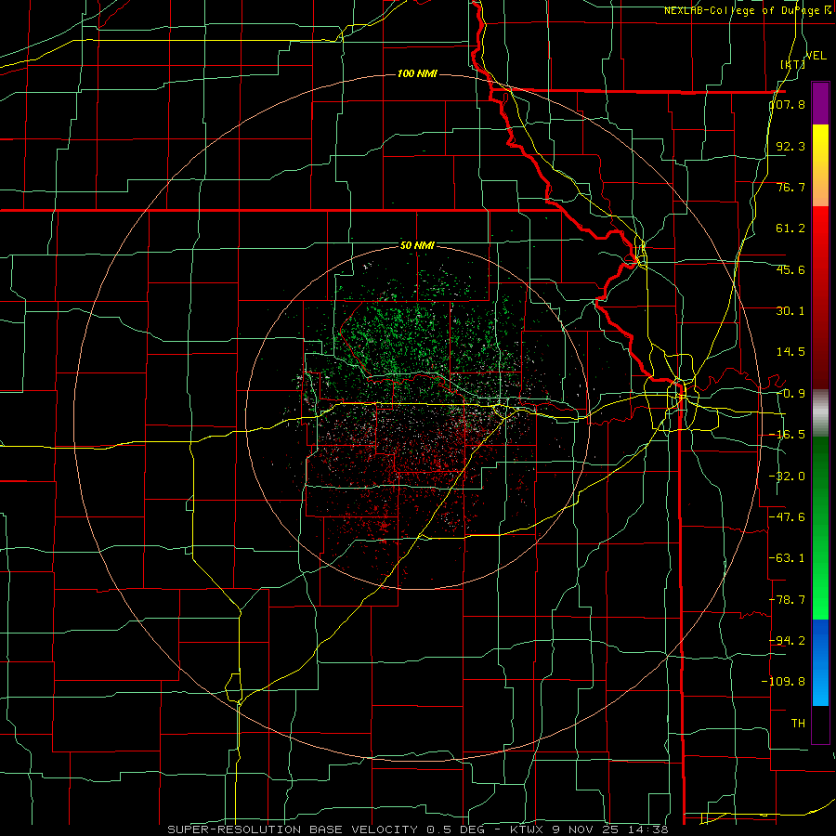Click the NEXLAB-College of DuPage credit text

747,10
